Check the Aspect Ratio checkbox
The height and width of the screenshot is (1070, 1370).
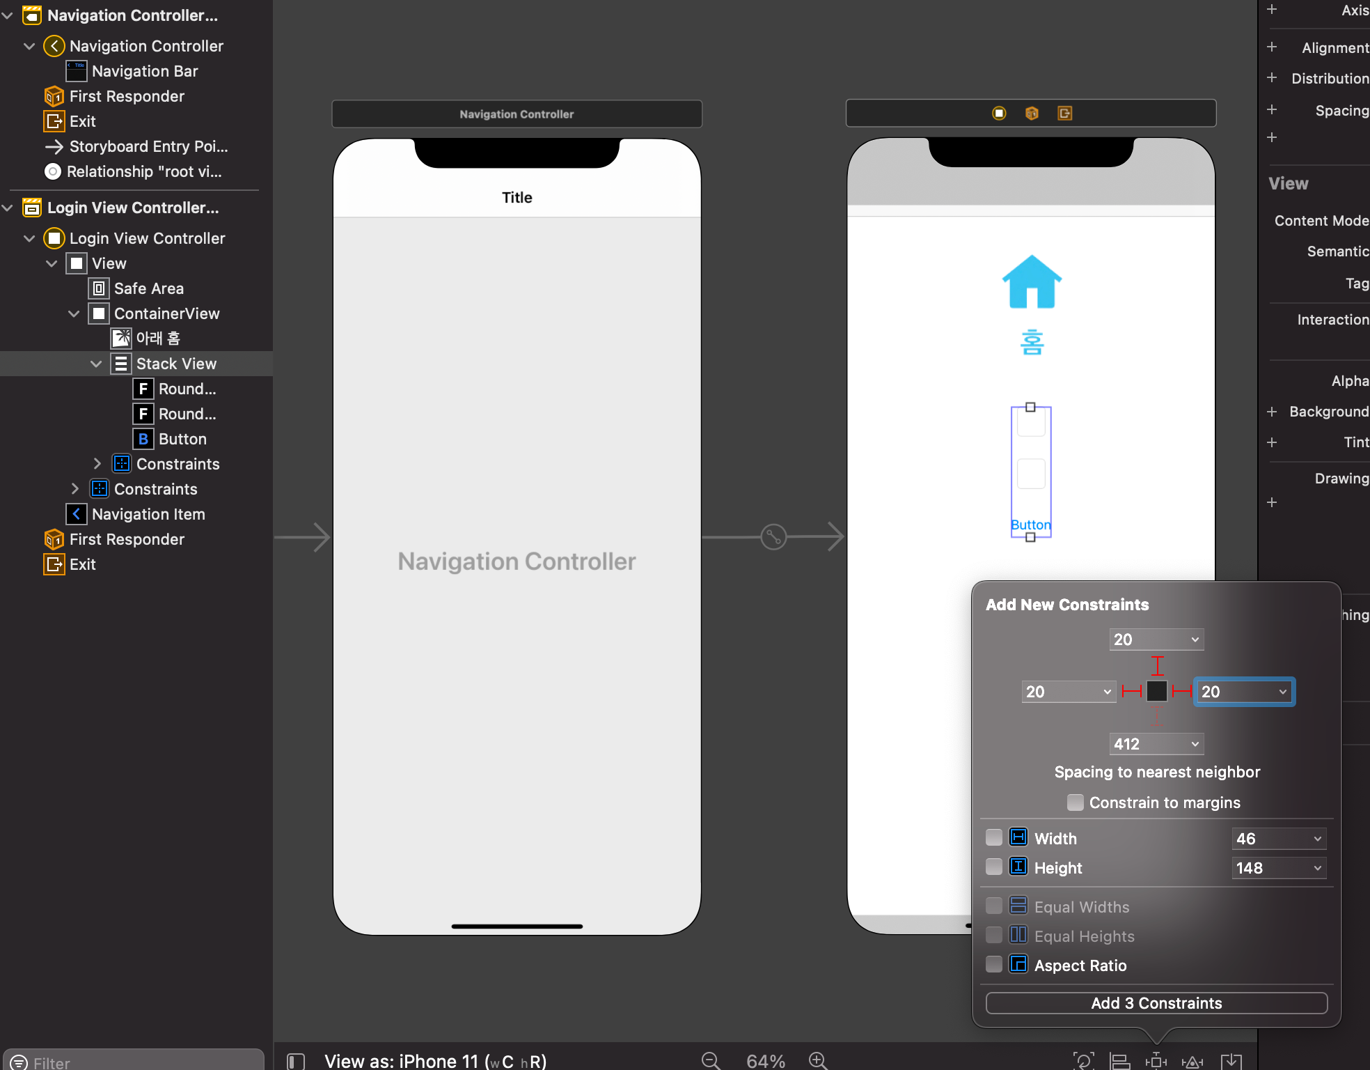(x=994, y=964)
